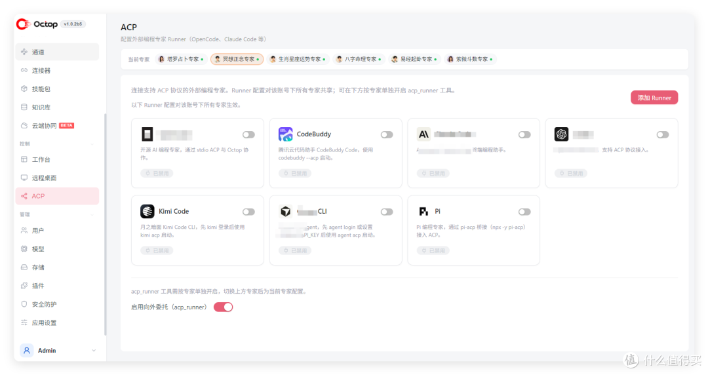Click the Kimi Code card title
708x375 pixels.
pos(174,212)
